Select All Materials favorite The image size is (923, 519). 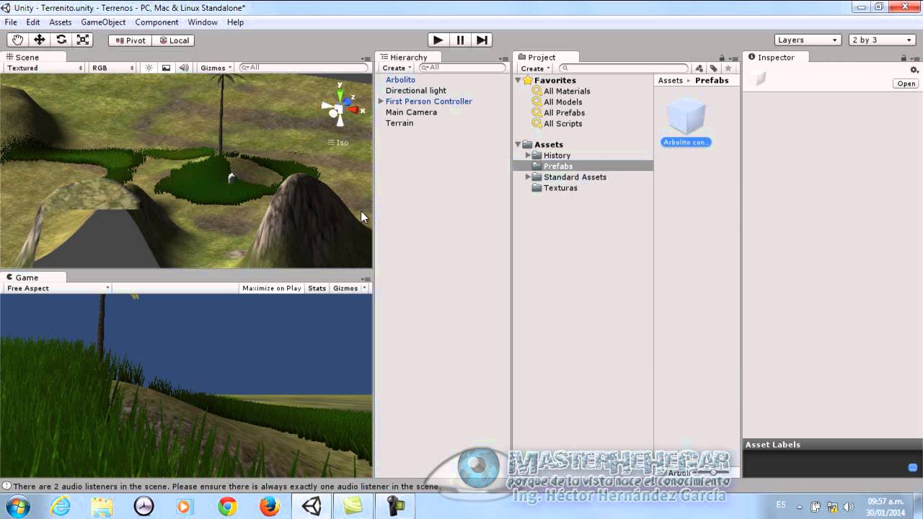[567, 92]
